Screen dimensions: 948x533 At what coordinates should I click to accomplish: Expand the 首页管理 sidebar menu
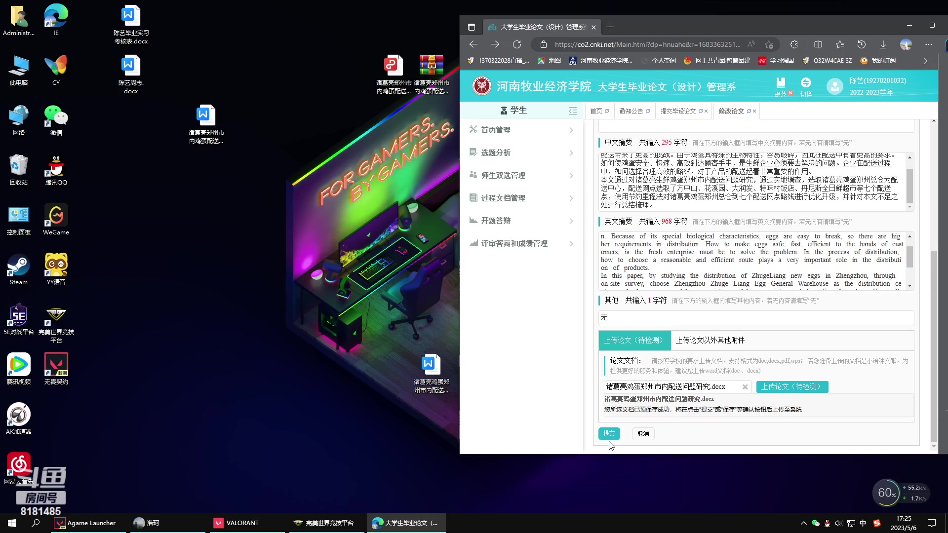point(521,130)
